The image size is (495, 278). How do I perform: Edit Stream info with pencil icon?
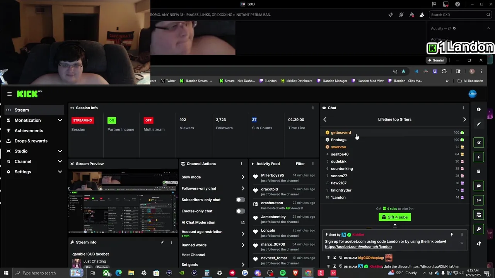pyautogui.click(x=162, y=242)
